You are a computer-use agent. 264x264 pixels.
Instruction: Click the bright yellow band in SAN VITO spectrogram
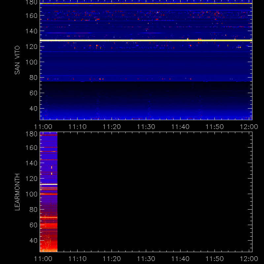click(x=146, y=40)
